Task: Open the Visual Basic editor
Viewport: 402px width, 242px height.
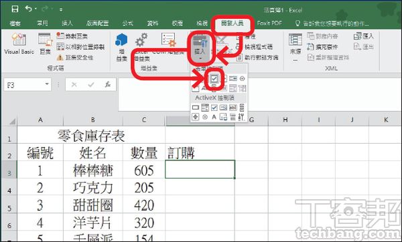Action: [x=19, y=43]
